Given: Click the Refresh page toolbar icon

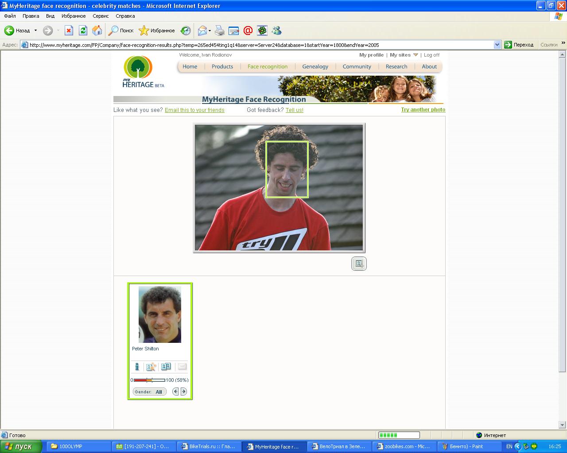Looking at the screenshot, I should (83, 31).
